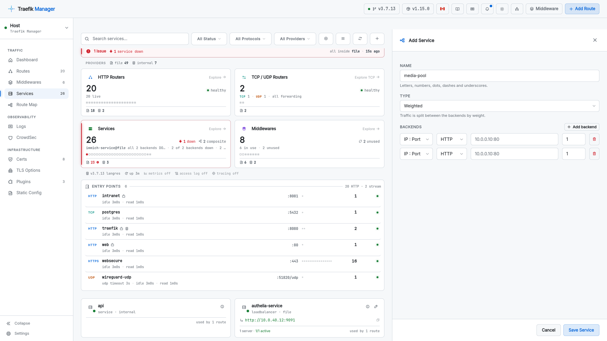
Task: Open info icon on authelia-service card
Action: (368, 307)
